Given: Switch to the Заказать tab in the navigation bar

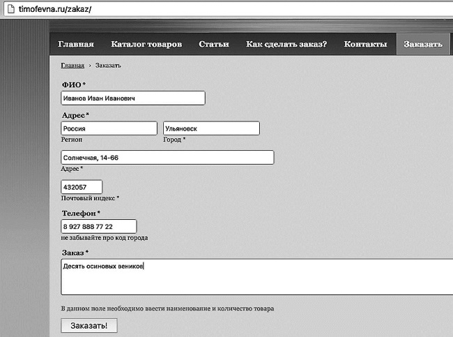Looking at the screenshot, I should [x=422, y=44].
